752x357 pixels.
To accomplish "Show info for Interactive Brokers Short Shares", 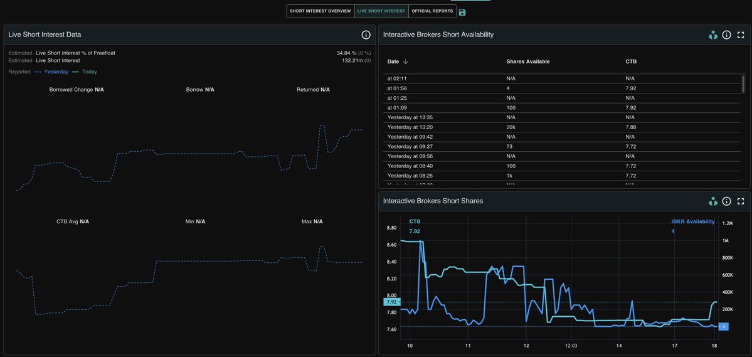I will [x=726, y=201].
